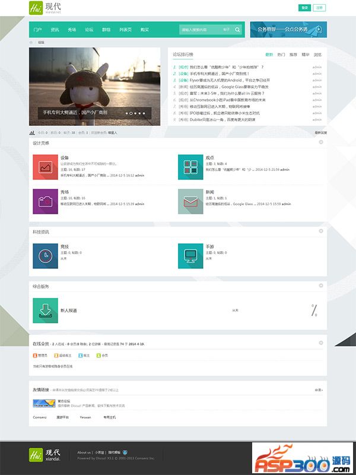Click the 版主 blue member icon
Viewport: 356px width, 475px height.
(80, 355)
